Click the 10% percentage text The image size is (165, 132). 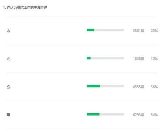point(154,59)
